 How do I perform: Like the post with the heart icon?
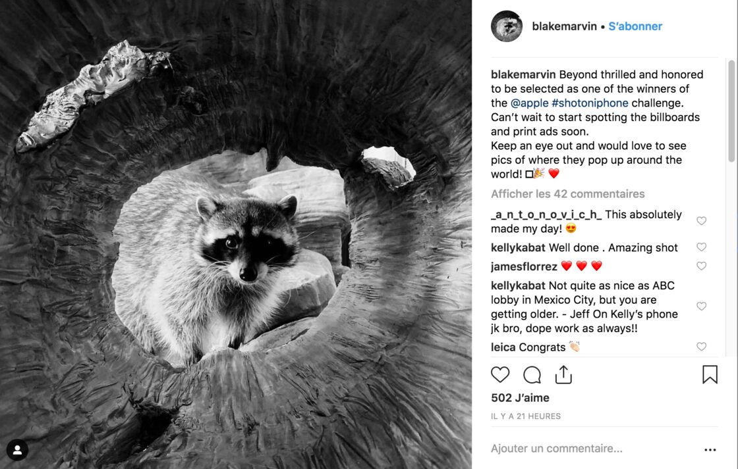coord(500,374)
